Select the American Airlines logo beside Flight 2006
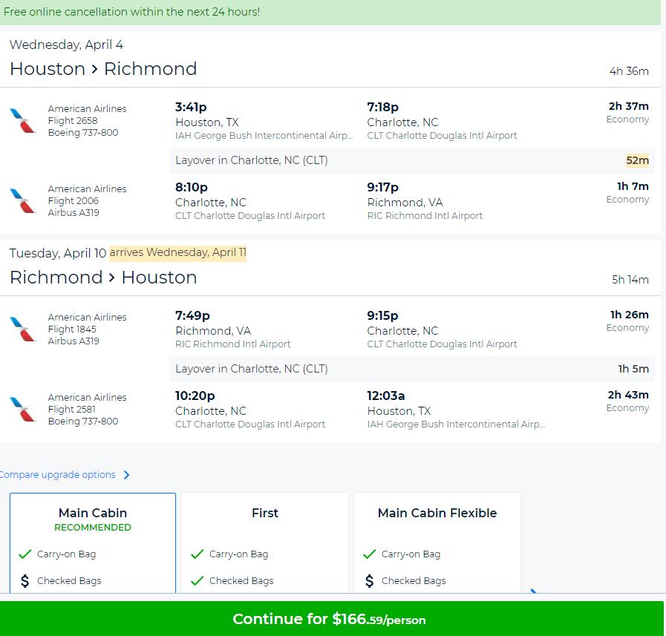The image size is (666, 636). coord(22,200)
